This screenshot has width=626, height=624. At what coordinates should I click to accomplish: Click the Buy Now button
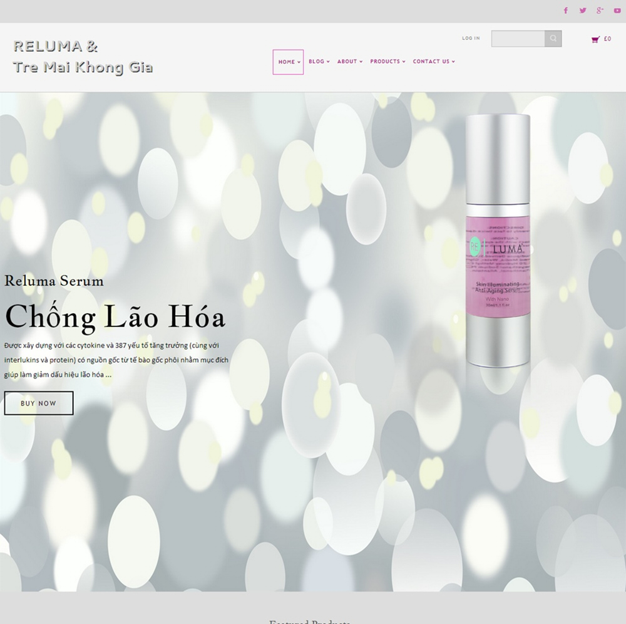[39, 403]
